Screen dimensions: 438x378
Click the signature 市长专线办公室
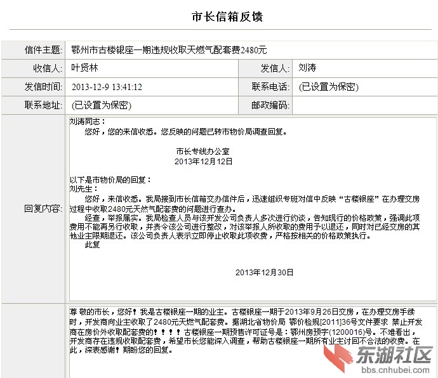click(x=203, y=152)
